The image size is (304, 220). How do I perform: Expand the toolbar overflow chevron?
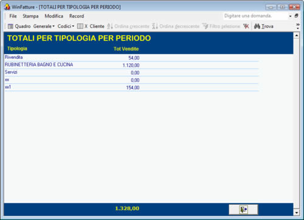click(x=298, y=26)
